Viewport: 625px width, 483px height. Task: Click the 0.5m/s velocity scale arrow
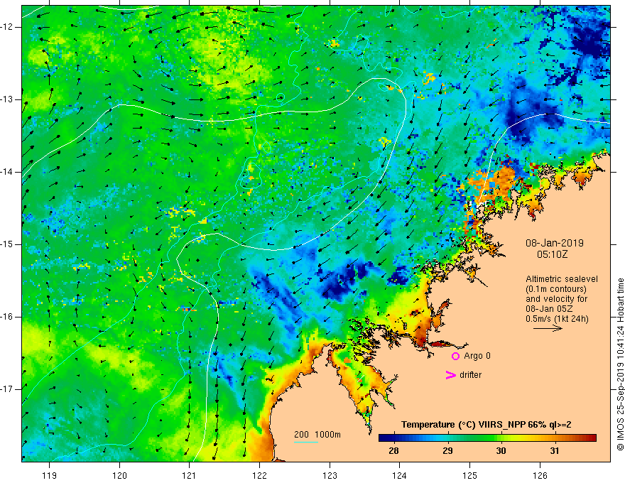(x=548, y=328)
